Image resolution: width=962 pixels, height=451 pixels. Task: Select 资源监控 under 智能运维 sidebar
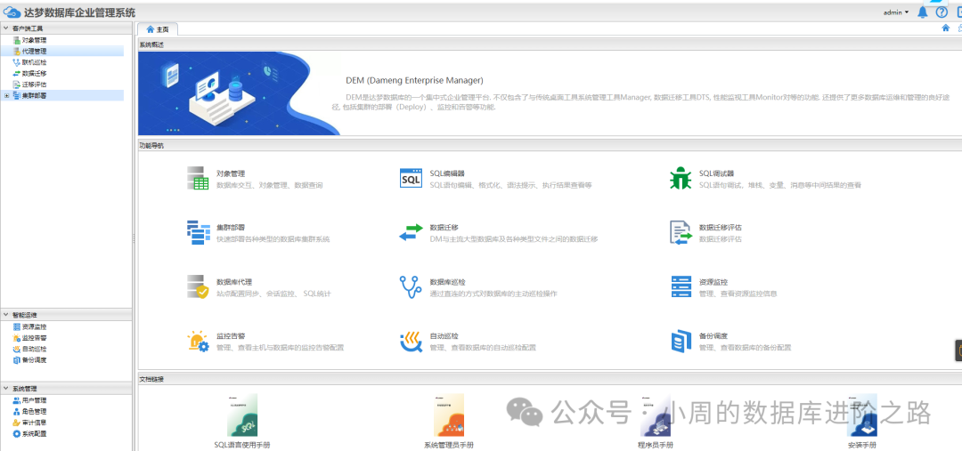[34, 327]
